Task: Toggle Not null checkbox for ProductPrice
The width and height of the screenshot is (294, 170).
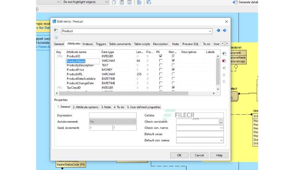Action: click(x=173, y=70)
